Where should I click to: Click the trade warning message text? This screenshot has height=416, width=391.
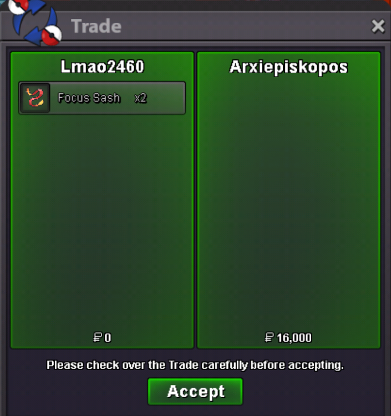point(195,365)
